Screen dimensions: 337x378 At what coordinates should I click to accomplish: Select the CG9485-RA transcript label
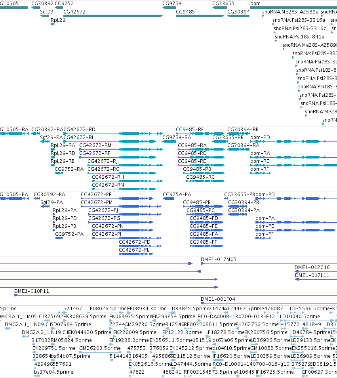coord(192,145)
